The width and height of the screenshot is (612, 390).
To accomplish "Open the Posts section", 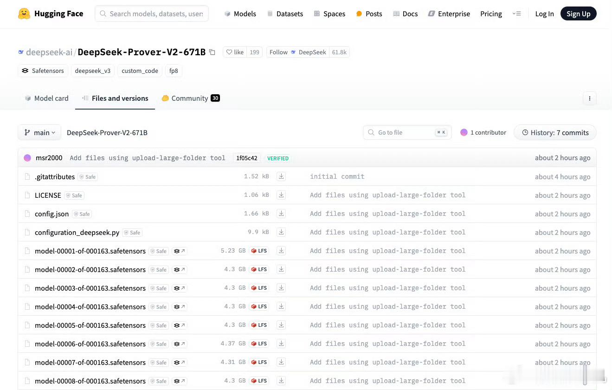I will (x=369, y=14).
